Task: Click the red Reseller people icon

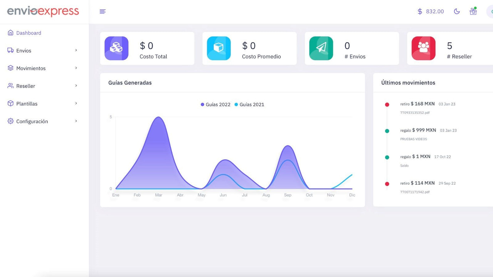Action: pyautogui.click(x=424, y=48)
